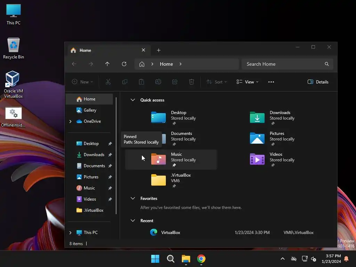Select the OfflineInsid... desktop file
This screenshot has height=267, width=356.
[13, 117]
